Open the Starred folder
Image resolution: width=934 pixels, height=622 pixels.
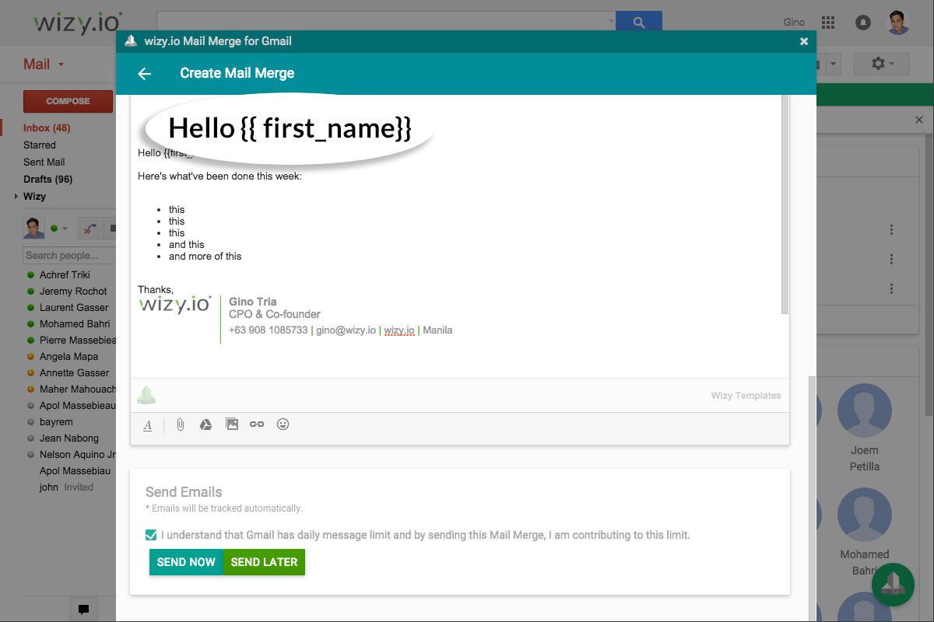tap(40, 145)
